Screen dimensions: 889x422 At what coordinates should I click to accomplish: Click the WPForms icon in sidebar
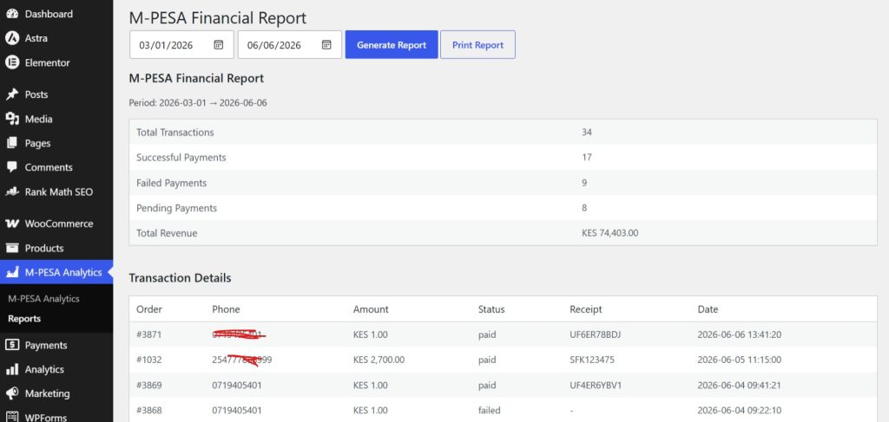coord(12,417)
